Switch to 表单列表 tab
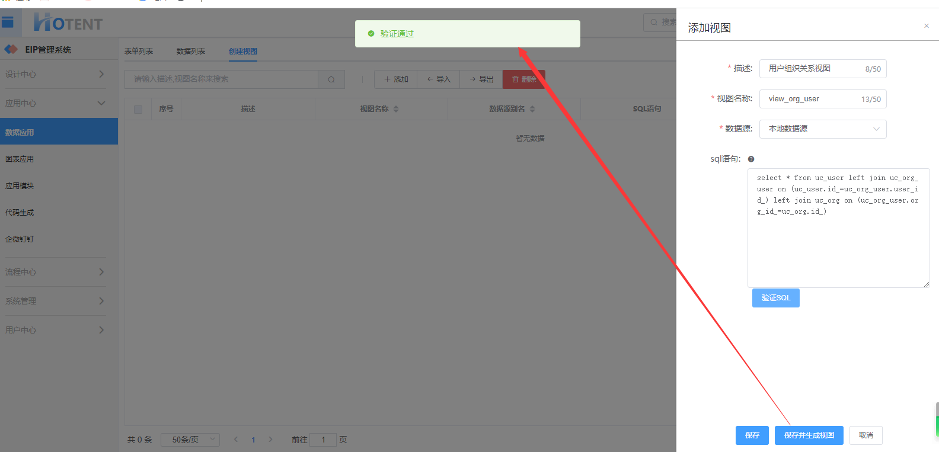The width and height of the screenshot is (939, 452). pyautogui.click(x=139, y=52)
